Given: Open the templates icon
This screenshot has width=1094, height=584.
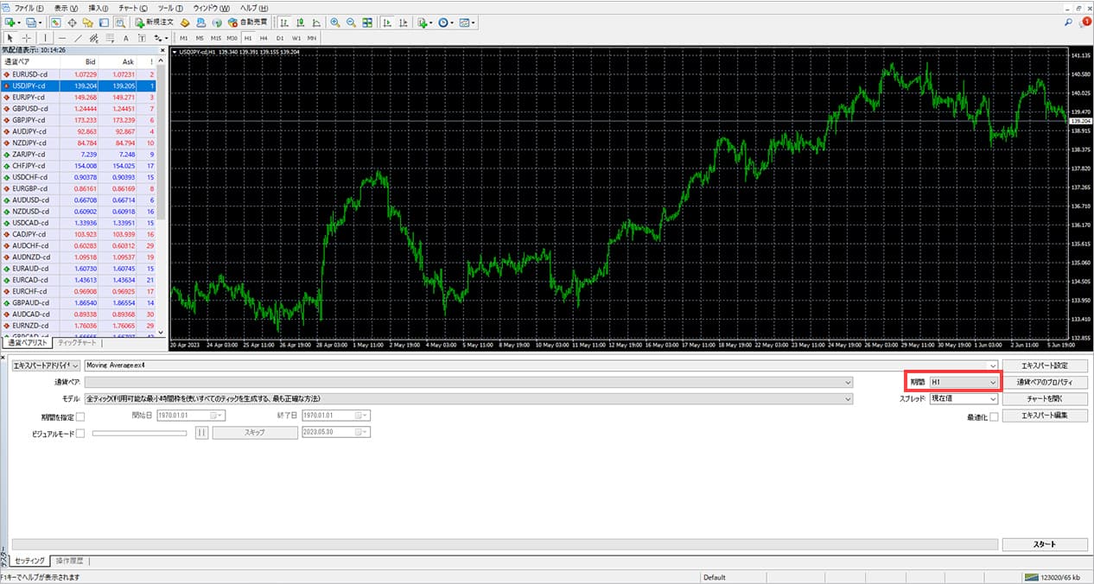Looking at the screenshot, I should click(x=467, y=22).
